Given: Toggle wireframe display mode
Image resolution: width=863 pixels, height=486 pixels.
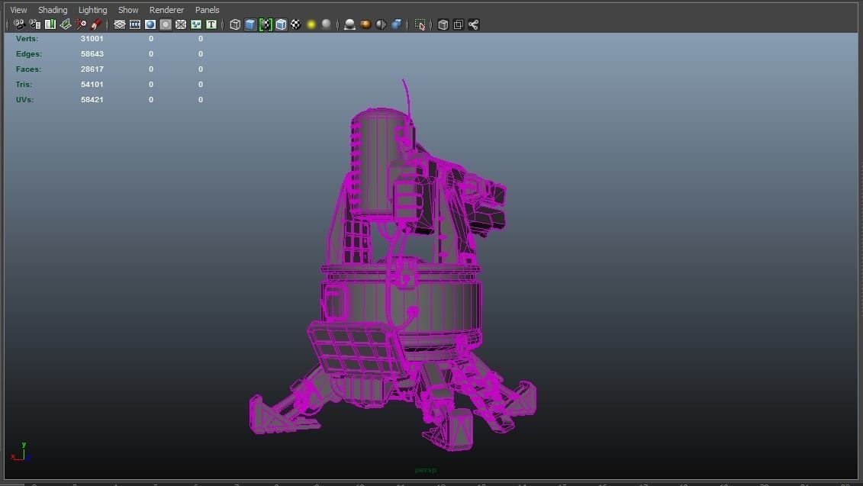Looking at the screenshot, I should click(234, 24).
